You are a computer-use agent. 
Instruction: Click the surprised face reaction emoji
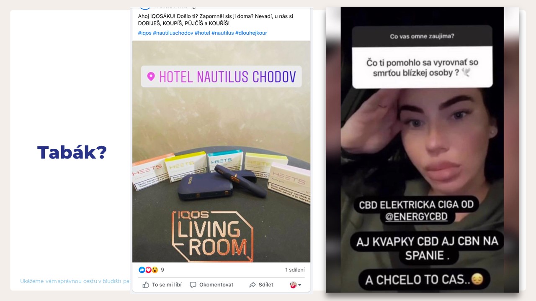tap(155, 270)
